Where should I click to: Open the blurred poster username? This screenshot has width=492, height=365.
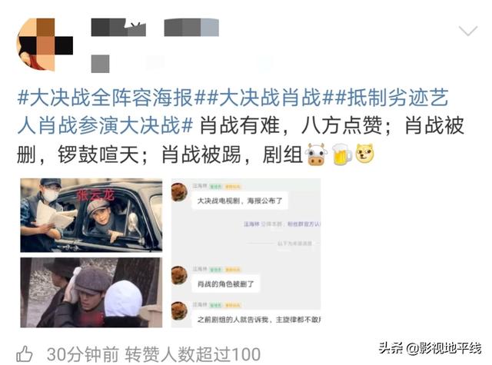coord(155,28)
